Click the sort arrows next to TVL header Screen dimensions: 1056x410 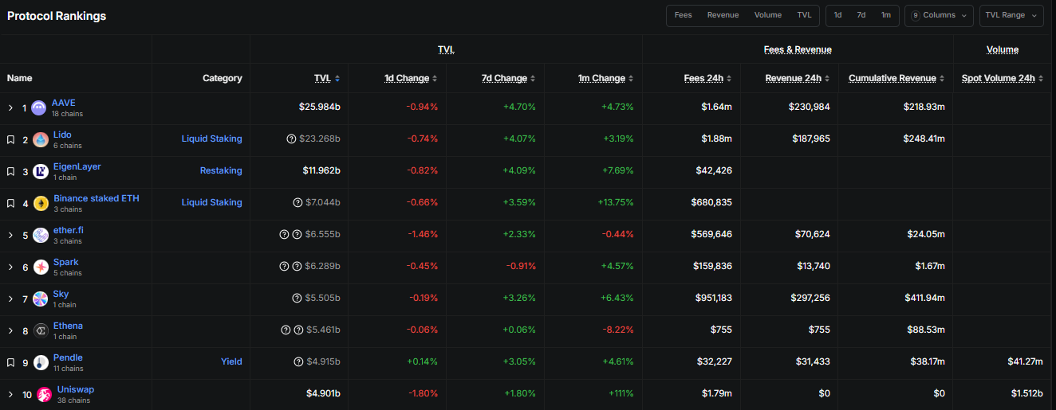click(x=337, y=78)
